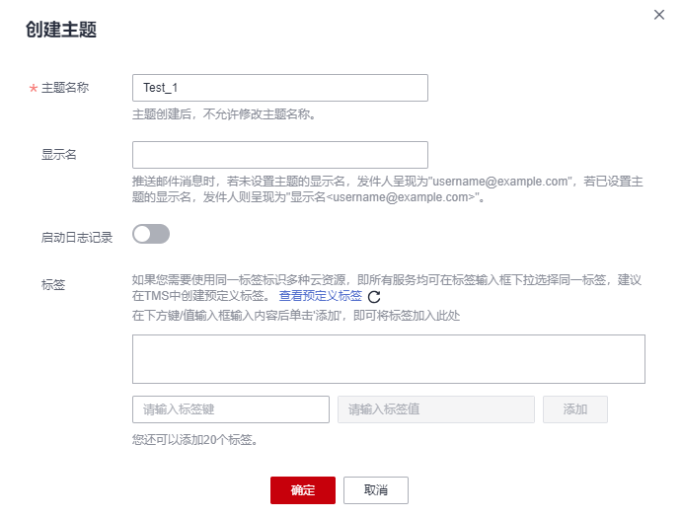The width and height of the screenshot is (682, 518).
Task: Click the 取消 button
Action: [x=375, y=490]
